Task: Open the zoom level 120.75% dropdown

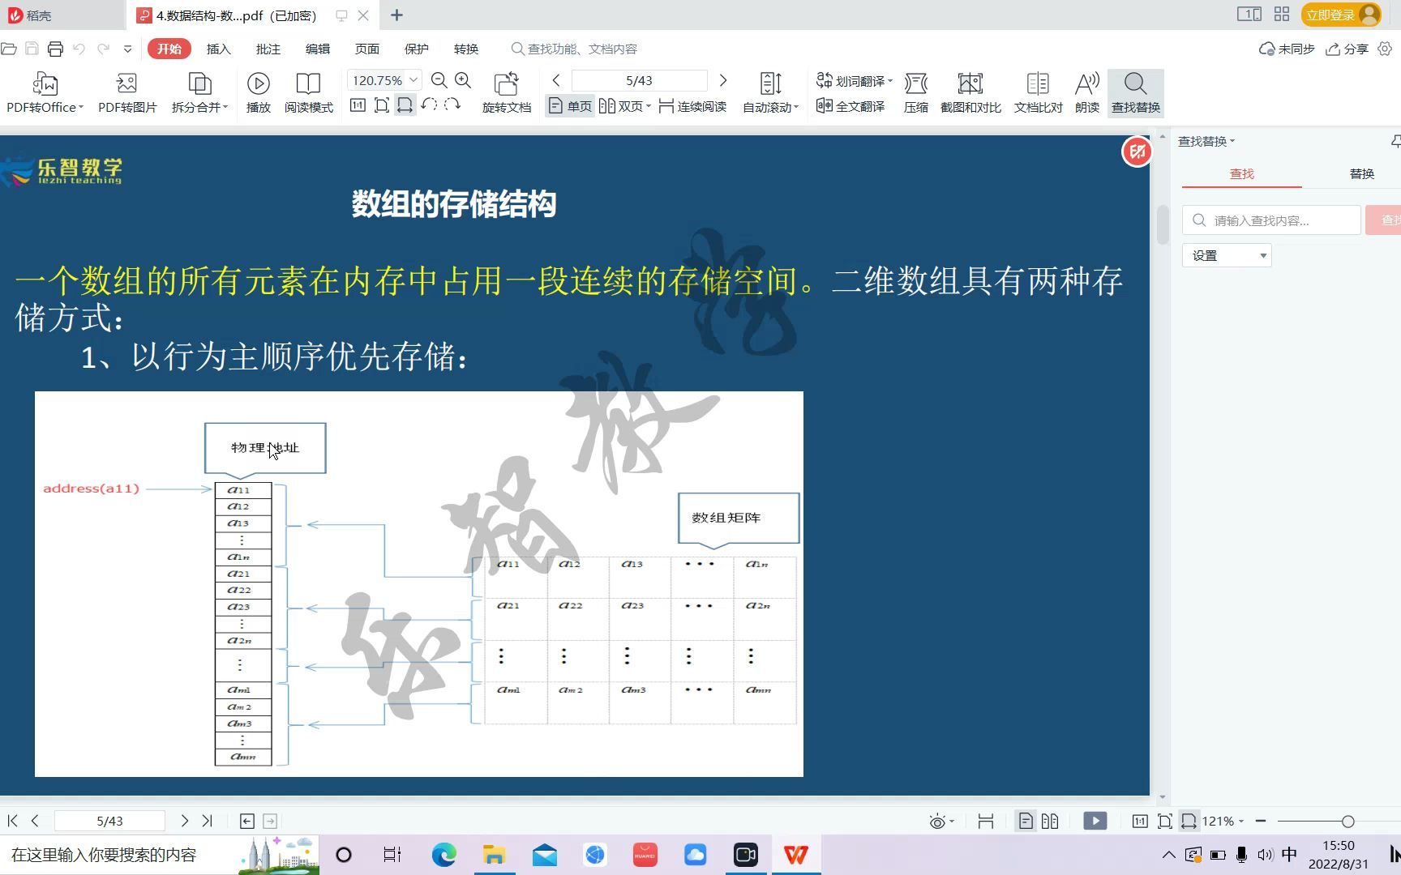Action: point(412,79)
